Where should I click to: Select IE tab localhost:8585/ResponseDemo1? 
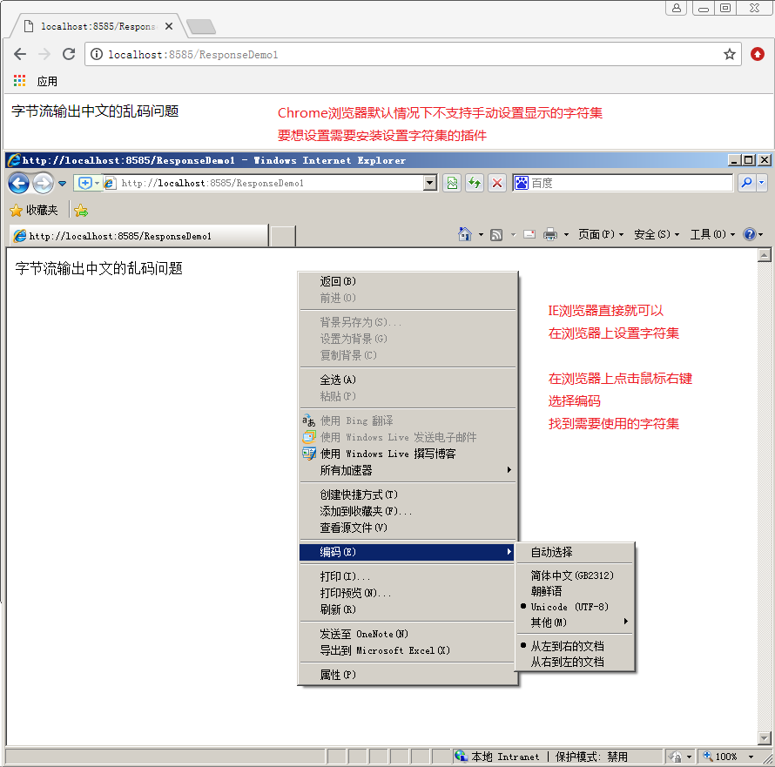(x=138, y=236)
